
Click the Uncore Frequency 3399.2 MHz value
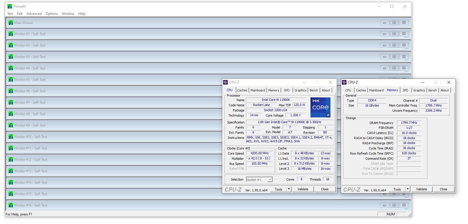coord(433,111)
